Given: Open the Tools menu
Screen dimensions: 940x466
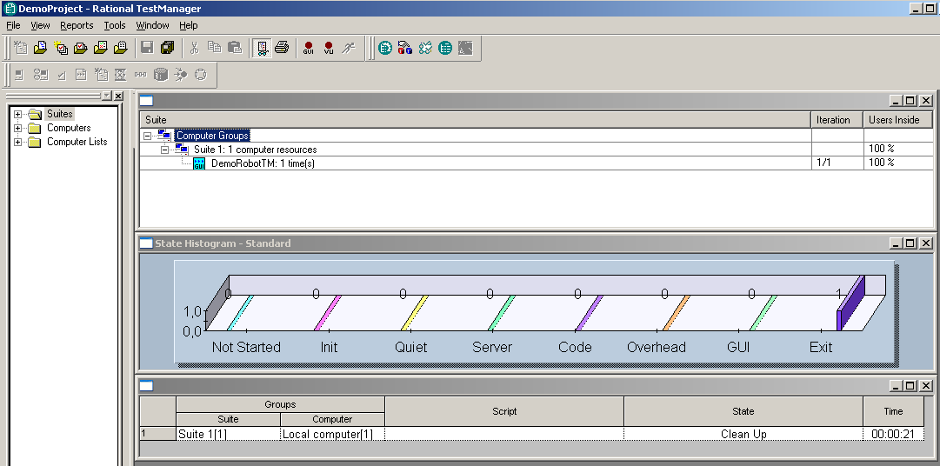Looking at the screenshot, I should tap(115, 26).
